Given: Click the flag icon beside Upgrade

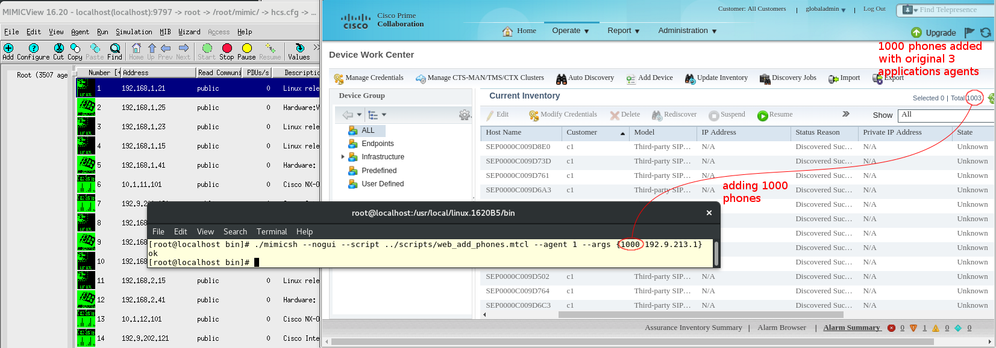Looking at the screenshot, I should tap(969, 32).
